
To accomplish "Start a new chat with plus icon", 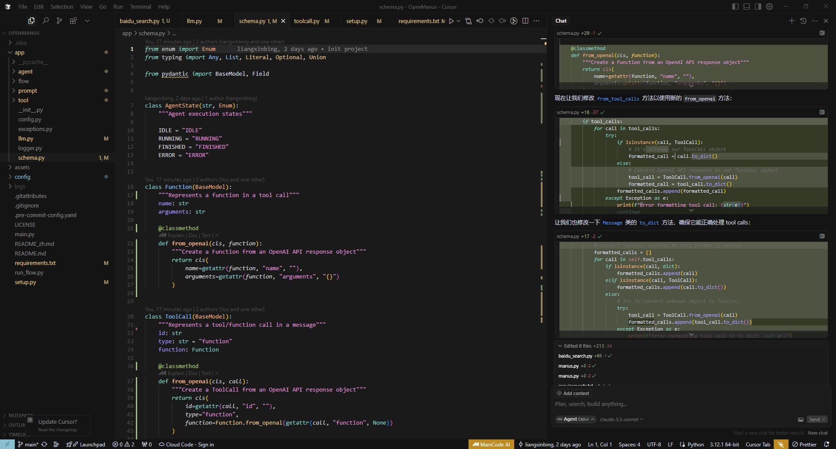I will [792, 21].
